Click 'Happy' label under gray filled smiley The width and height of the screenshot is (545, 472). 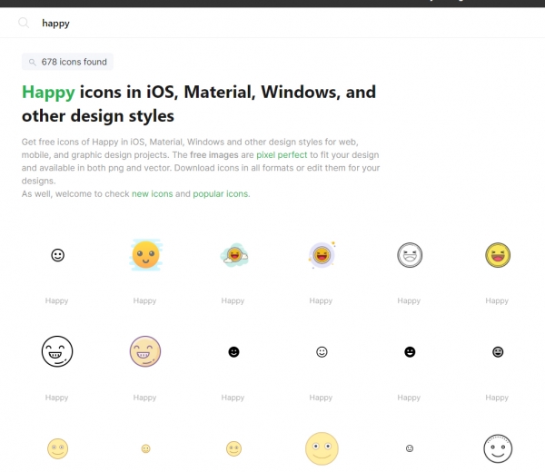point(497,398)
